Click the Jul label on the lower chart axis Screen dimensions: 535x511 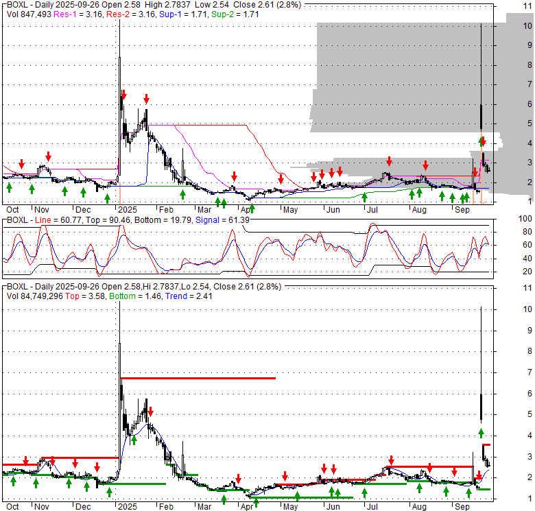point(372,507)
